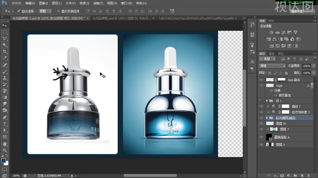The height and width of the screenshot is (178, 318).
Task: Hide the 圆角矩形 1 layer
Action: 261,137
